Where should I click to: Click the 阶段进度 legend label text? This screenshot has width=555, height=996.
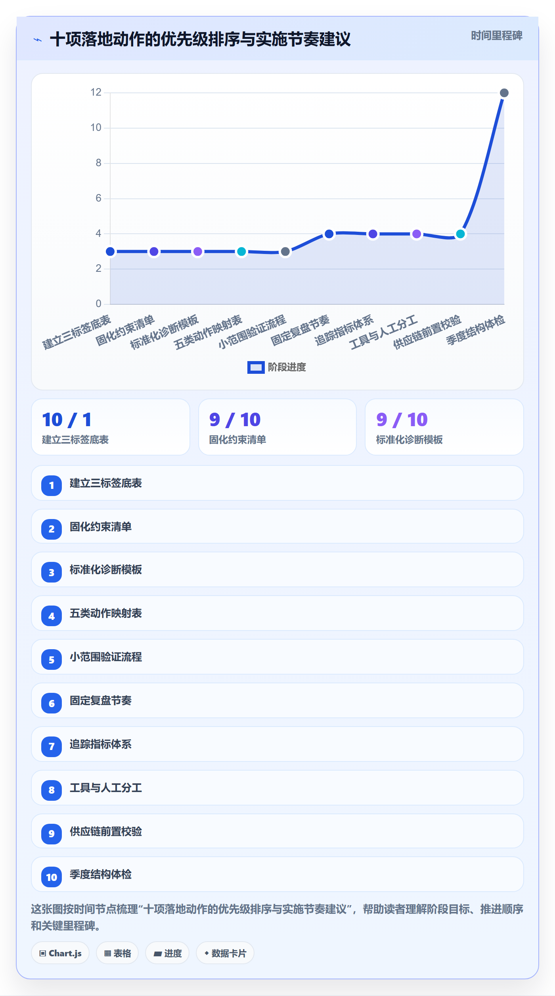[x=287, y=367]
